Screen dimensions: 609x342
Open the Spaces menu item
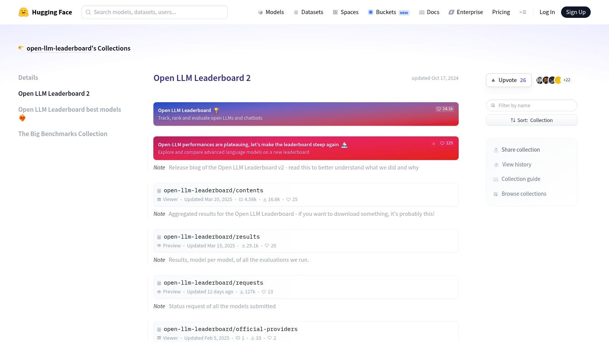346,12
